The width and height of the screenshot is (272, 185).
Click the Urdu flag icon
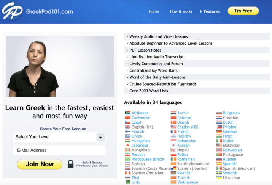click(x=128, y=182)
